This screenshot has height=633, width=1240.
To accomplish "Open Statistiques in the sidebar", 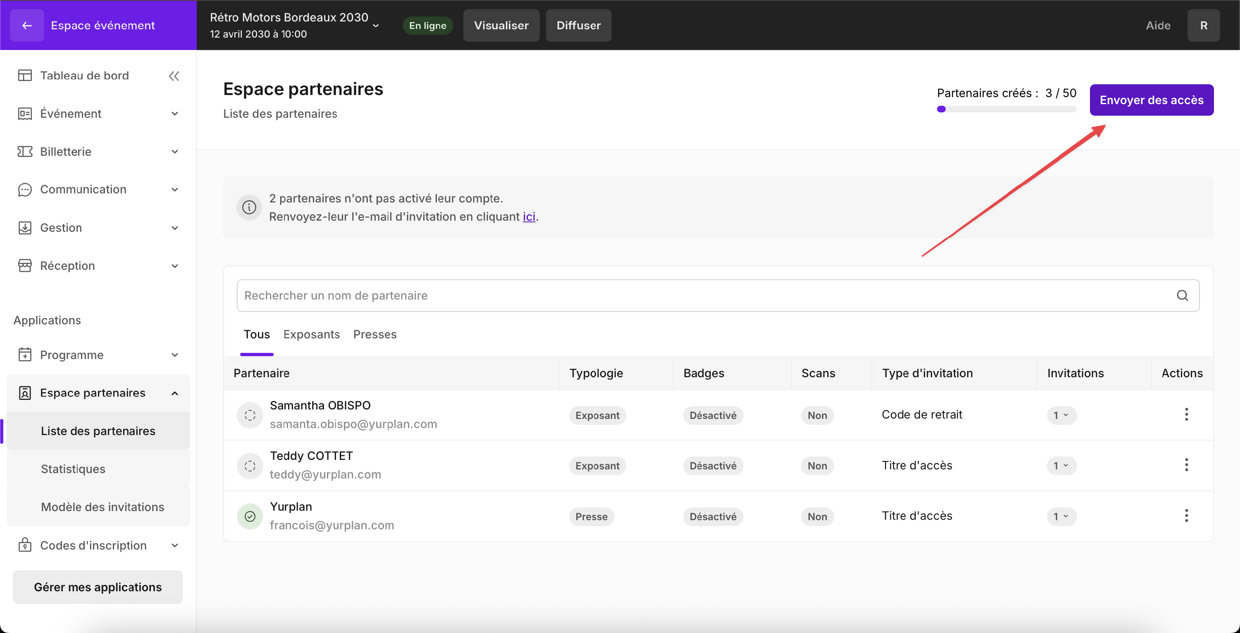I will point(73,469).
